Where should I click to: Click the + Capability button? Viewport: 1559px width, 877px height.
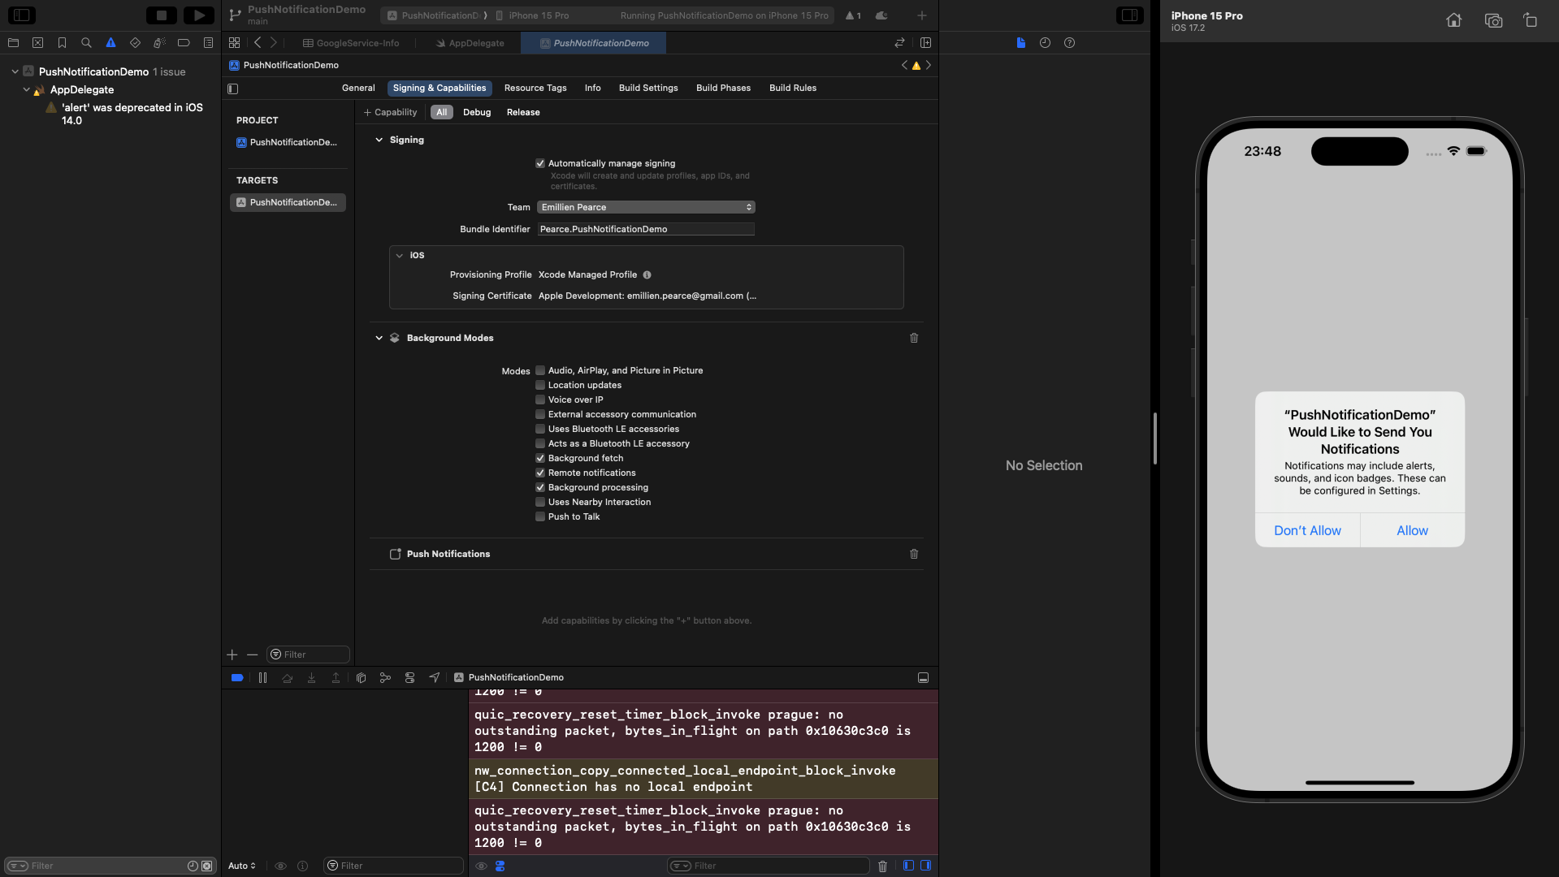click(390, 112)
